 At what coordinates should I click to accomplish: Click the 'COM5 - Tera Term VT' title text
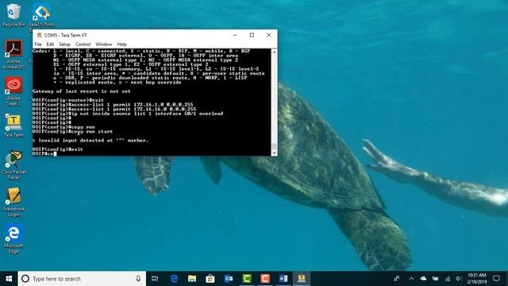(65, 35)
